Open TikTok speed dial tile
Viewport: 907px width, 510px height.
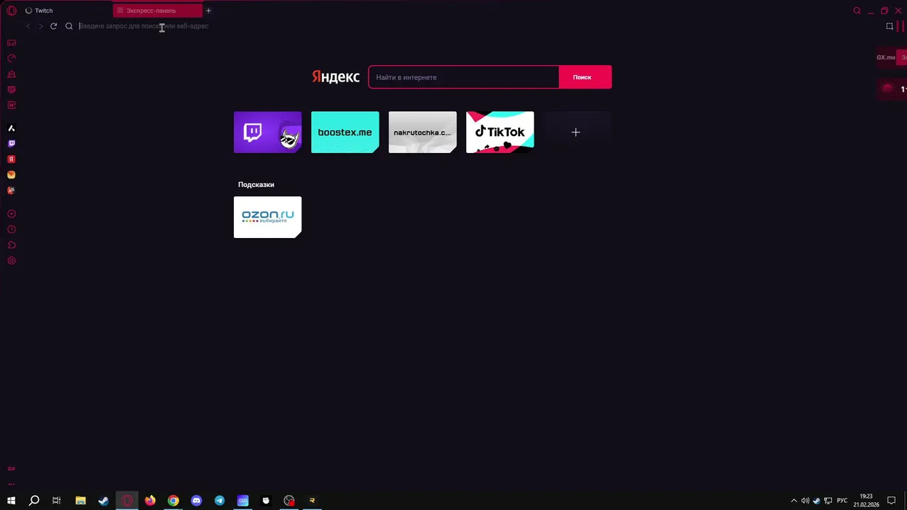coord(500,132)
